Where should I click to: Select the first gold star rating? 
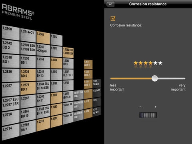click(136, 63)
